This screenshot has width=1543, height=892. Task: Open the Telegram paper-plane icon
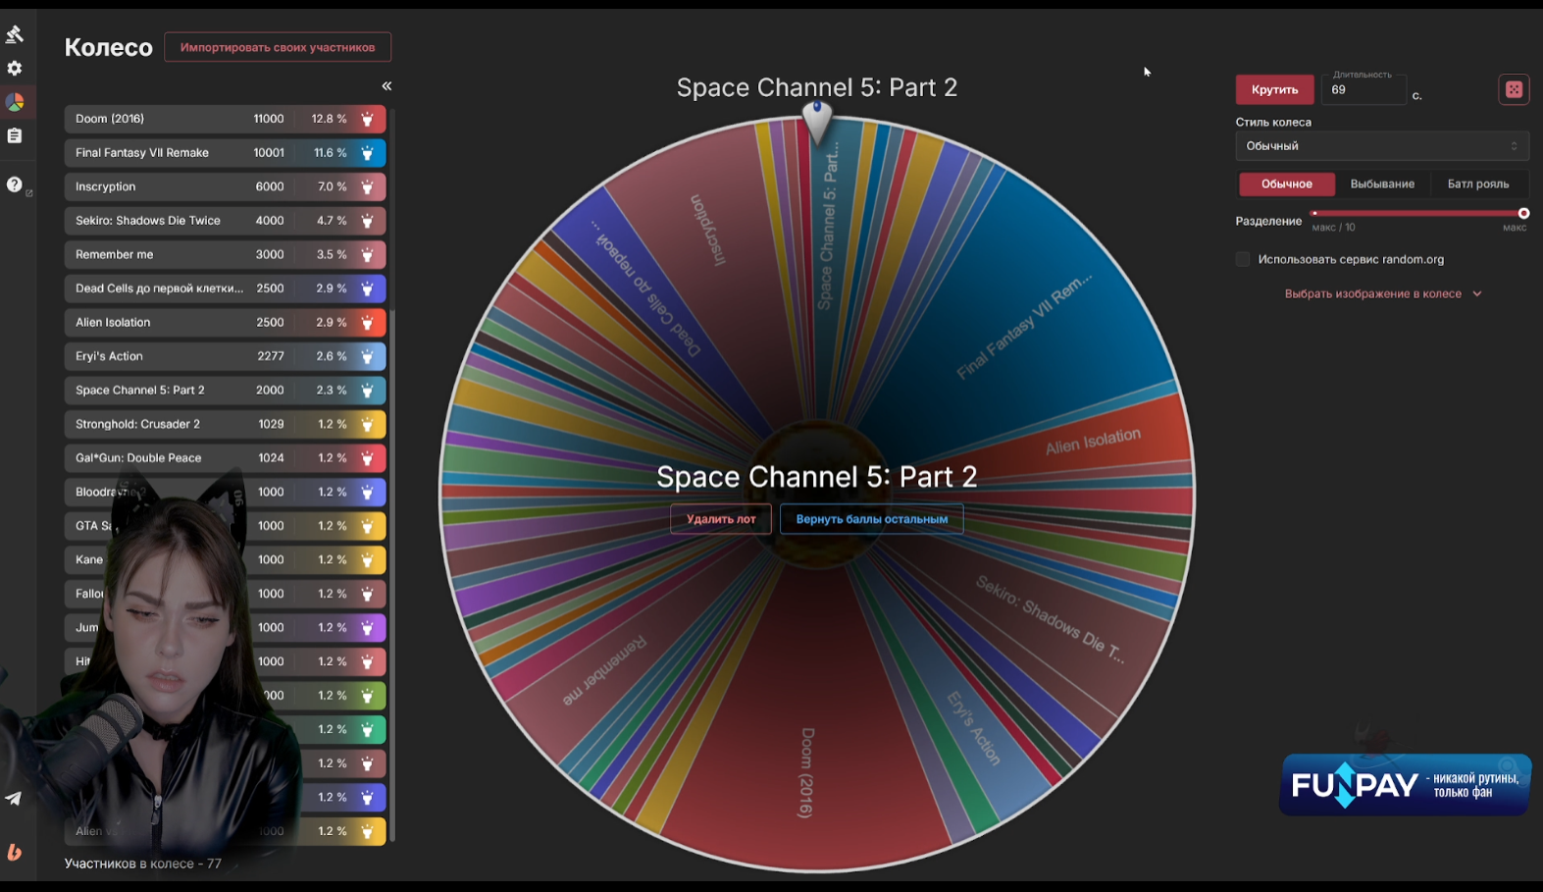(x=14, y=799)
